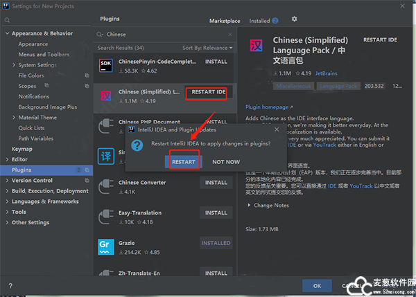Select the Chinese (Simplified) plugin icon in results
The image size is (416, 297).
[107, 96]
